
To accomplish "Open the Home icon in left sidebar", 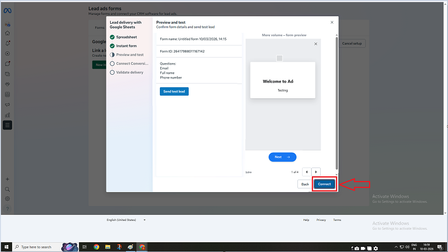I will pos(7,33).
